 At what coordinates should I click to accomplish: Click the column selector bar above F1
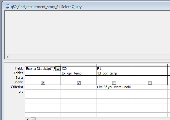[x=114, y=65]
